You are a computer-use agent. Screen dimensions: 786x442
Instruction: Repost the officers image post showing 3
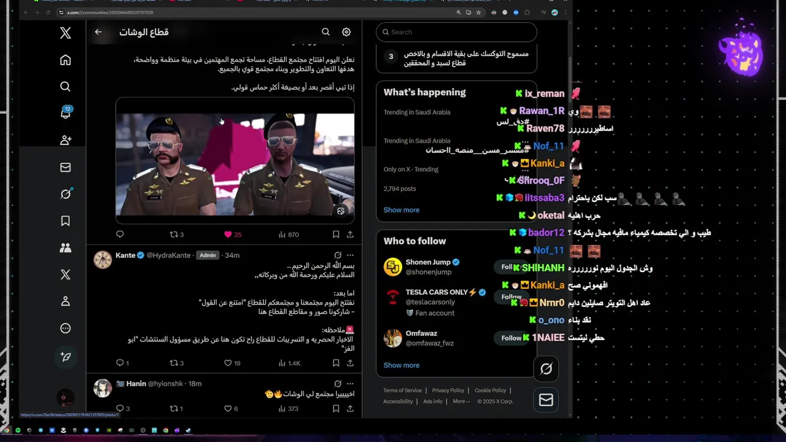pos(177,235)
